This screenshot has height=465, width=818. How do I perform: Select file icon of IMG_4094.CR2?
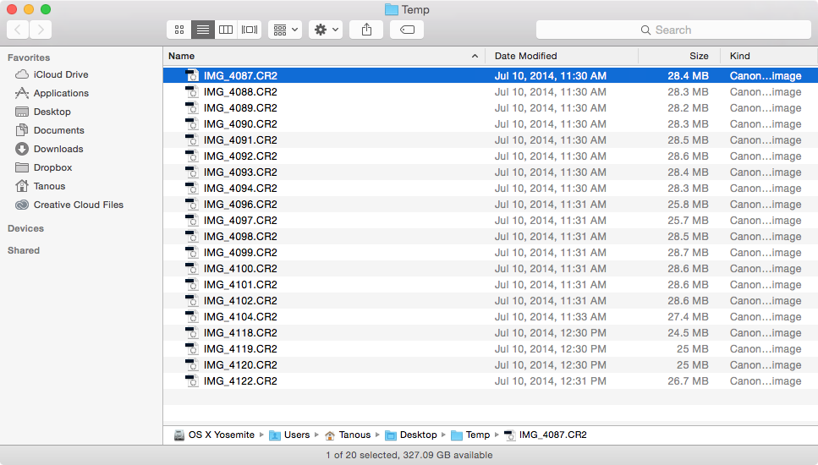[x=192, y=189]
